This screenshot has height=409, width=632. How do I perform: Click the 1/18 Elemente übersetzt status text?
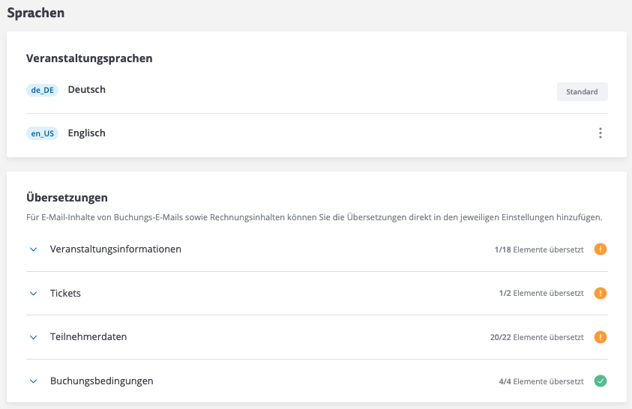tap(539, 249)
